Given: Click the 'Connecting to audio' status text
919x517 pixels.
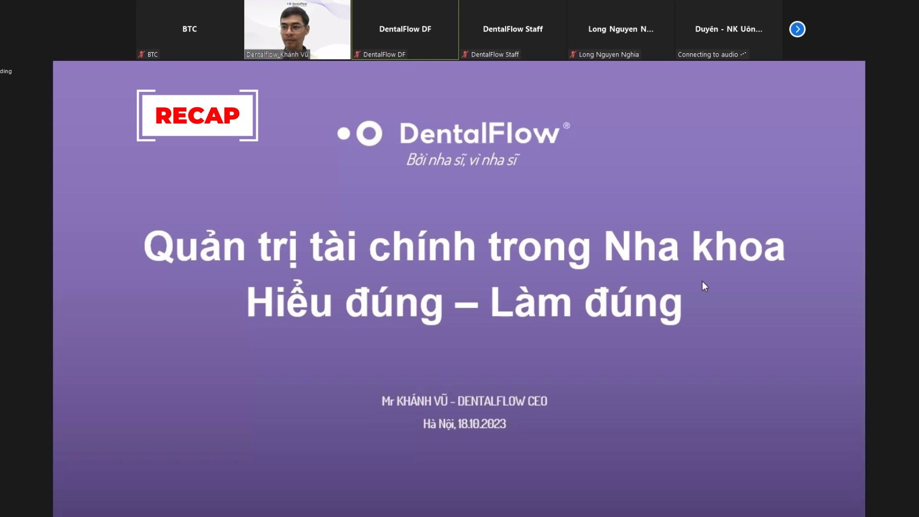Looking at the screenshot, I should [712, 55].
